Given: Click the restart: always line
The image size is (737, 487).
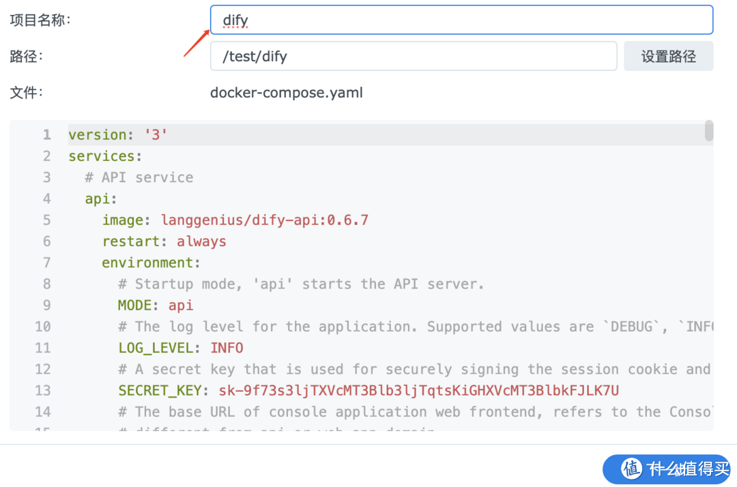Looking at the screenshot, I should pos(164,241).
